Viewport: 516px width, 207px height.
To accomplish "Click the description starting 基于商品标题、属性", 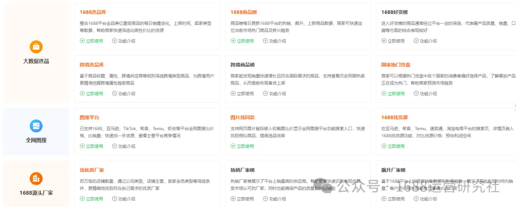I will [x=147, y=79].
